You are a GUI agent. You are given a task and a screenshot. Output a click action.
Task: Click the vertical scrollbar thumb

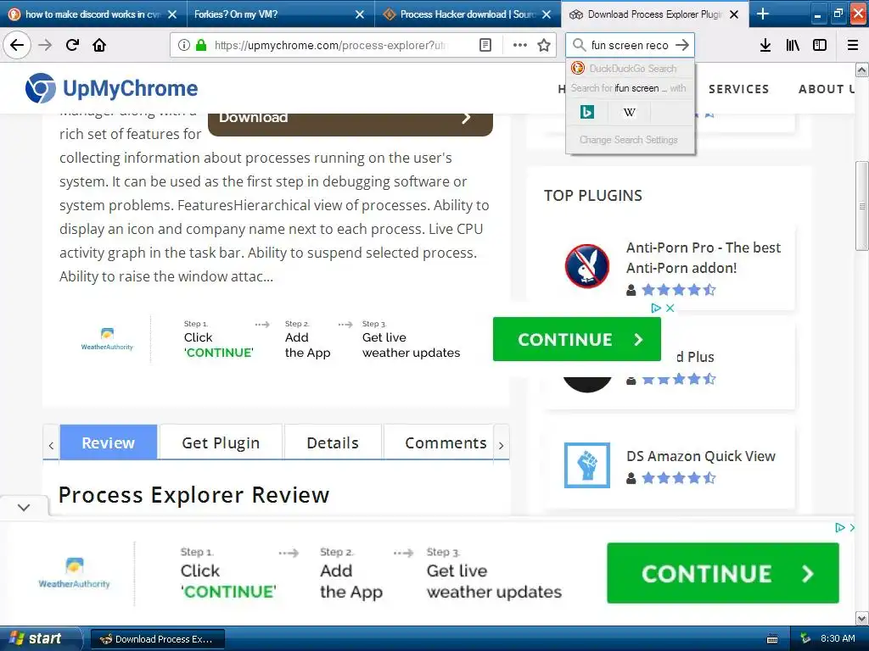coord(862,206)
